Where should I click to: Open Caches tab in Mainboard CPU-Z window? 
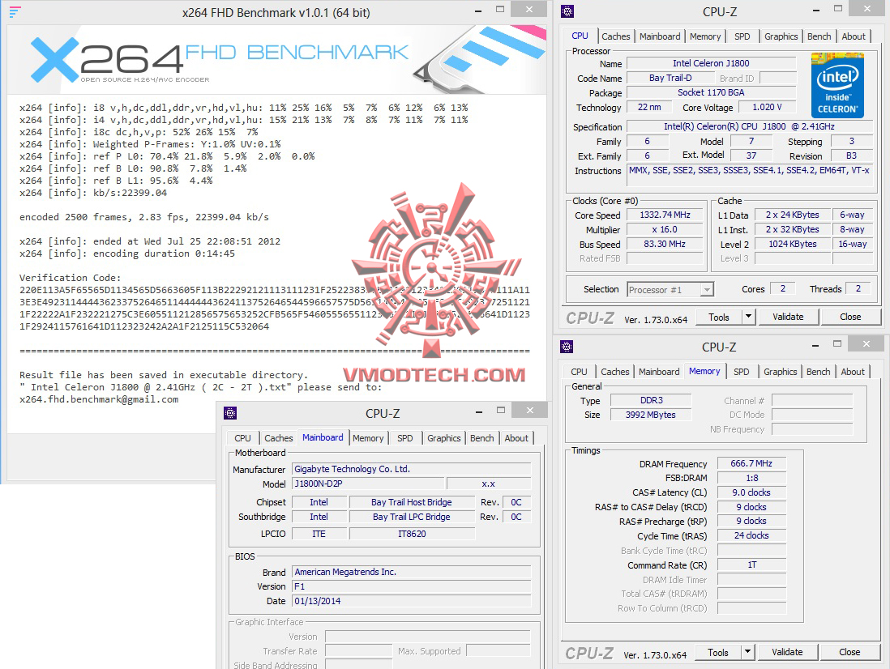pos(278,438)
